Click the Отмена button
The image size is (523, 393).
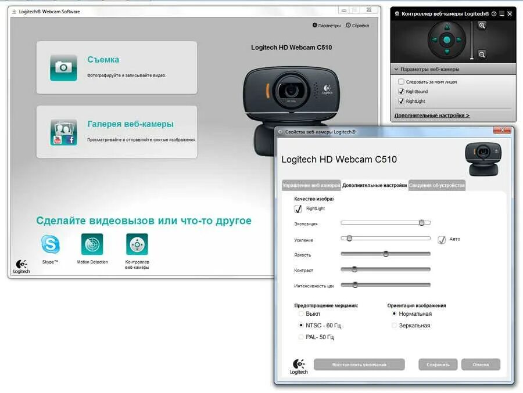(x=481, y=365)
